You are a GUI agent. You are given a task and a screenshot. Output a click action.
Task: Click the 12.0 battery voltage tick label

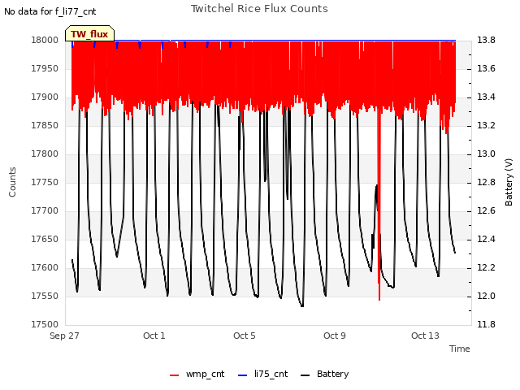(x=486, y=296)
